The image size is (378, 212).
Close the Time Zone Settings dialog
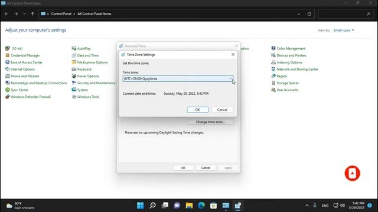click(x=233, y=55)
